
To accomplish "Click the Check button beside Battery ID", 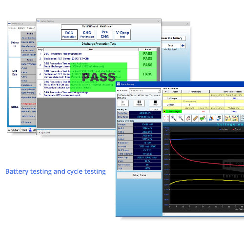I will [x=155, y=109].
